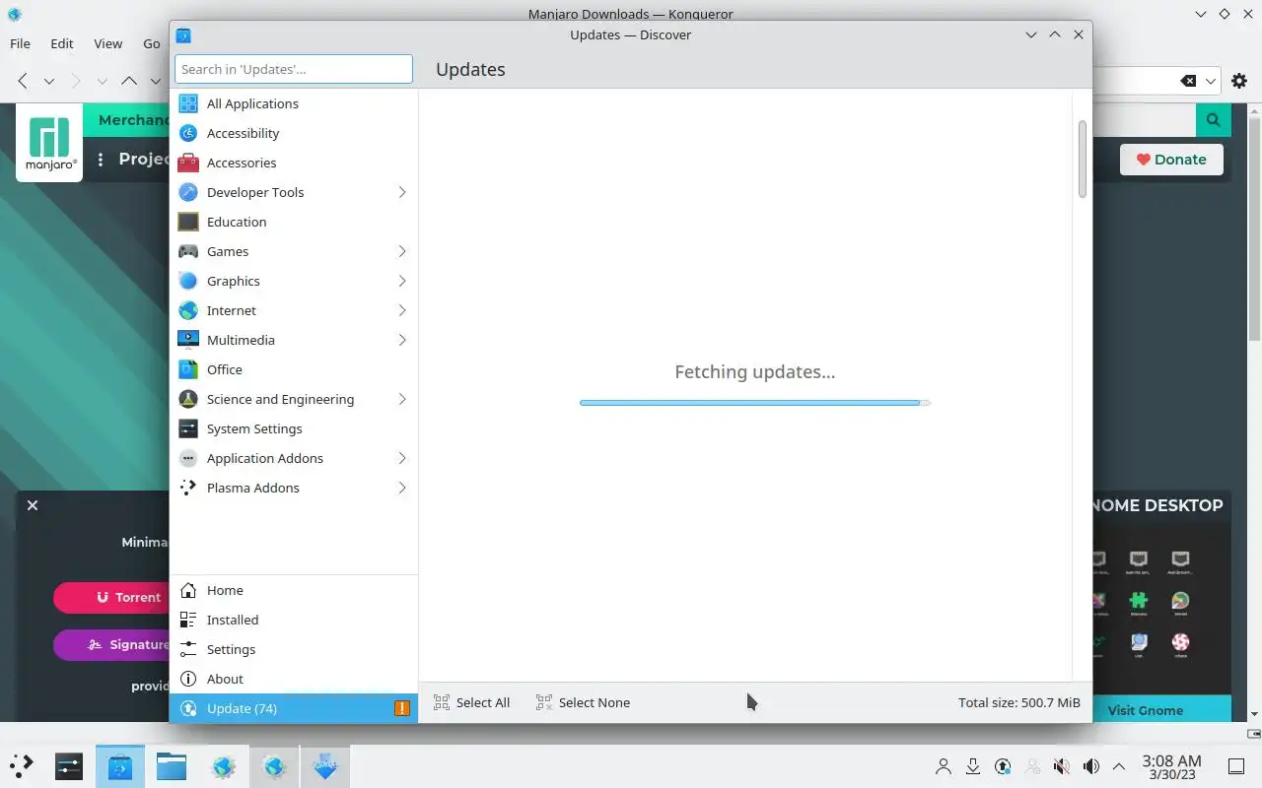Expand the Developer Tools subcategories
The image size is (1262, 788).
point(402,192)
